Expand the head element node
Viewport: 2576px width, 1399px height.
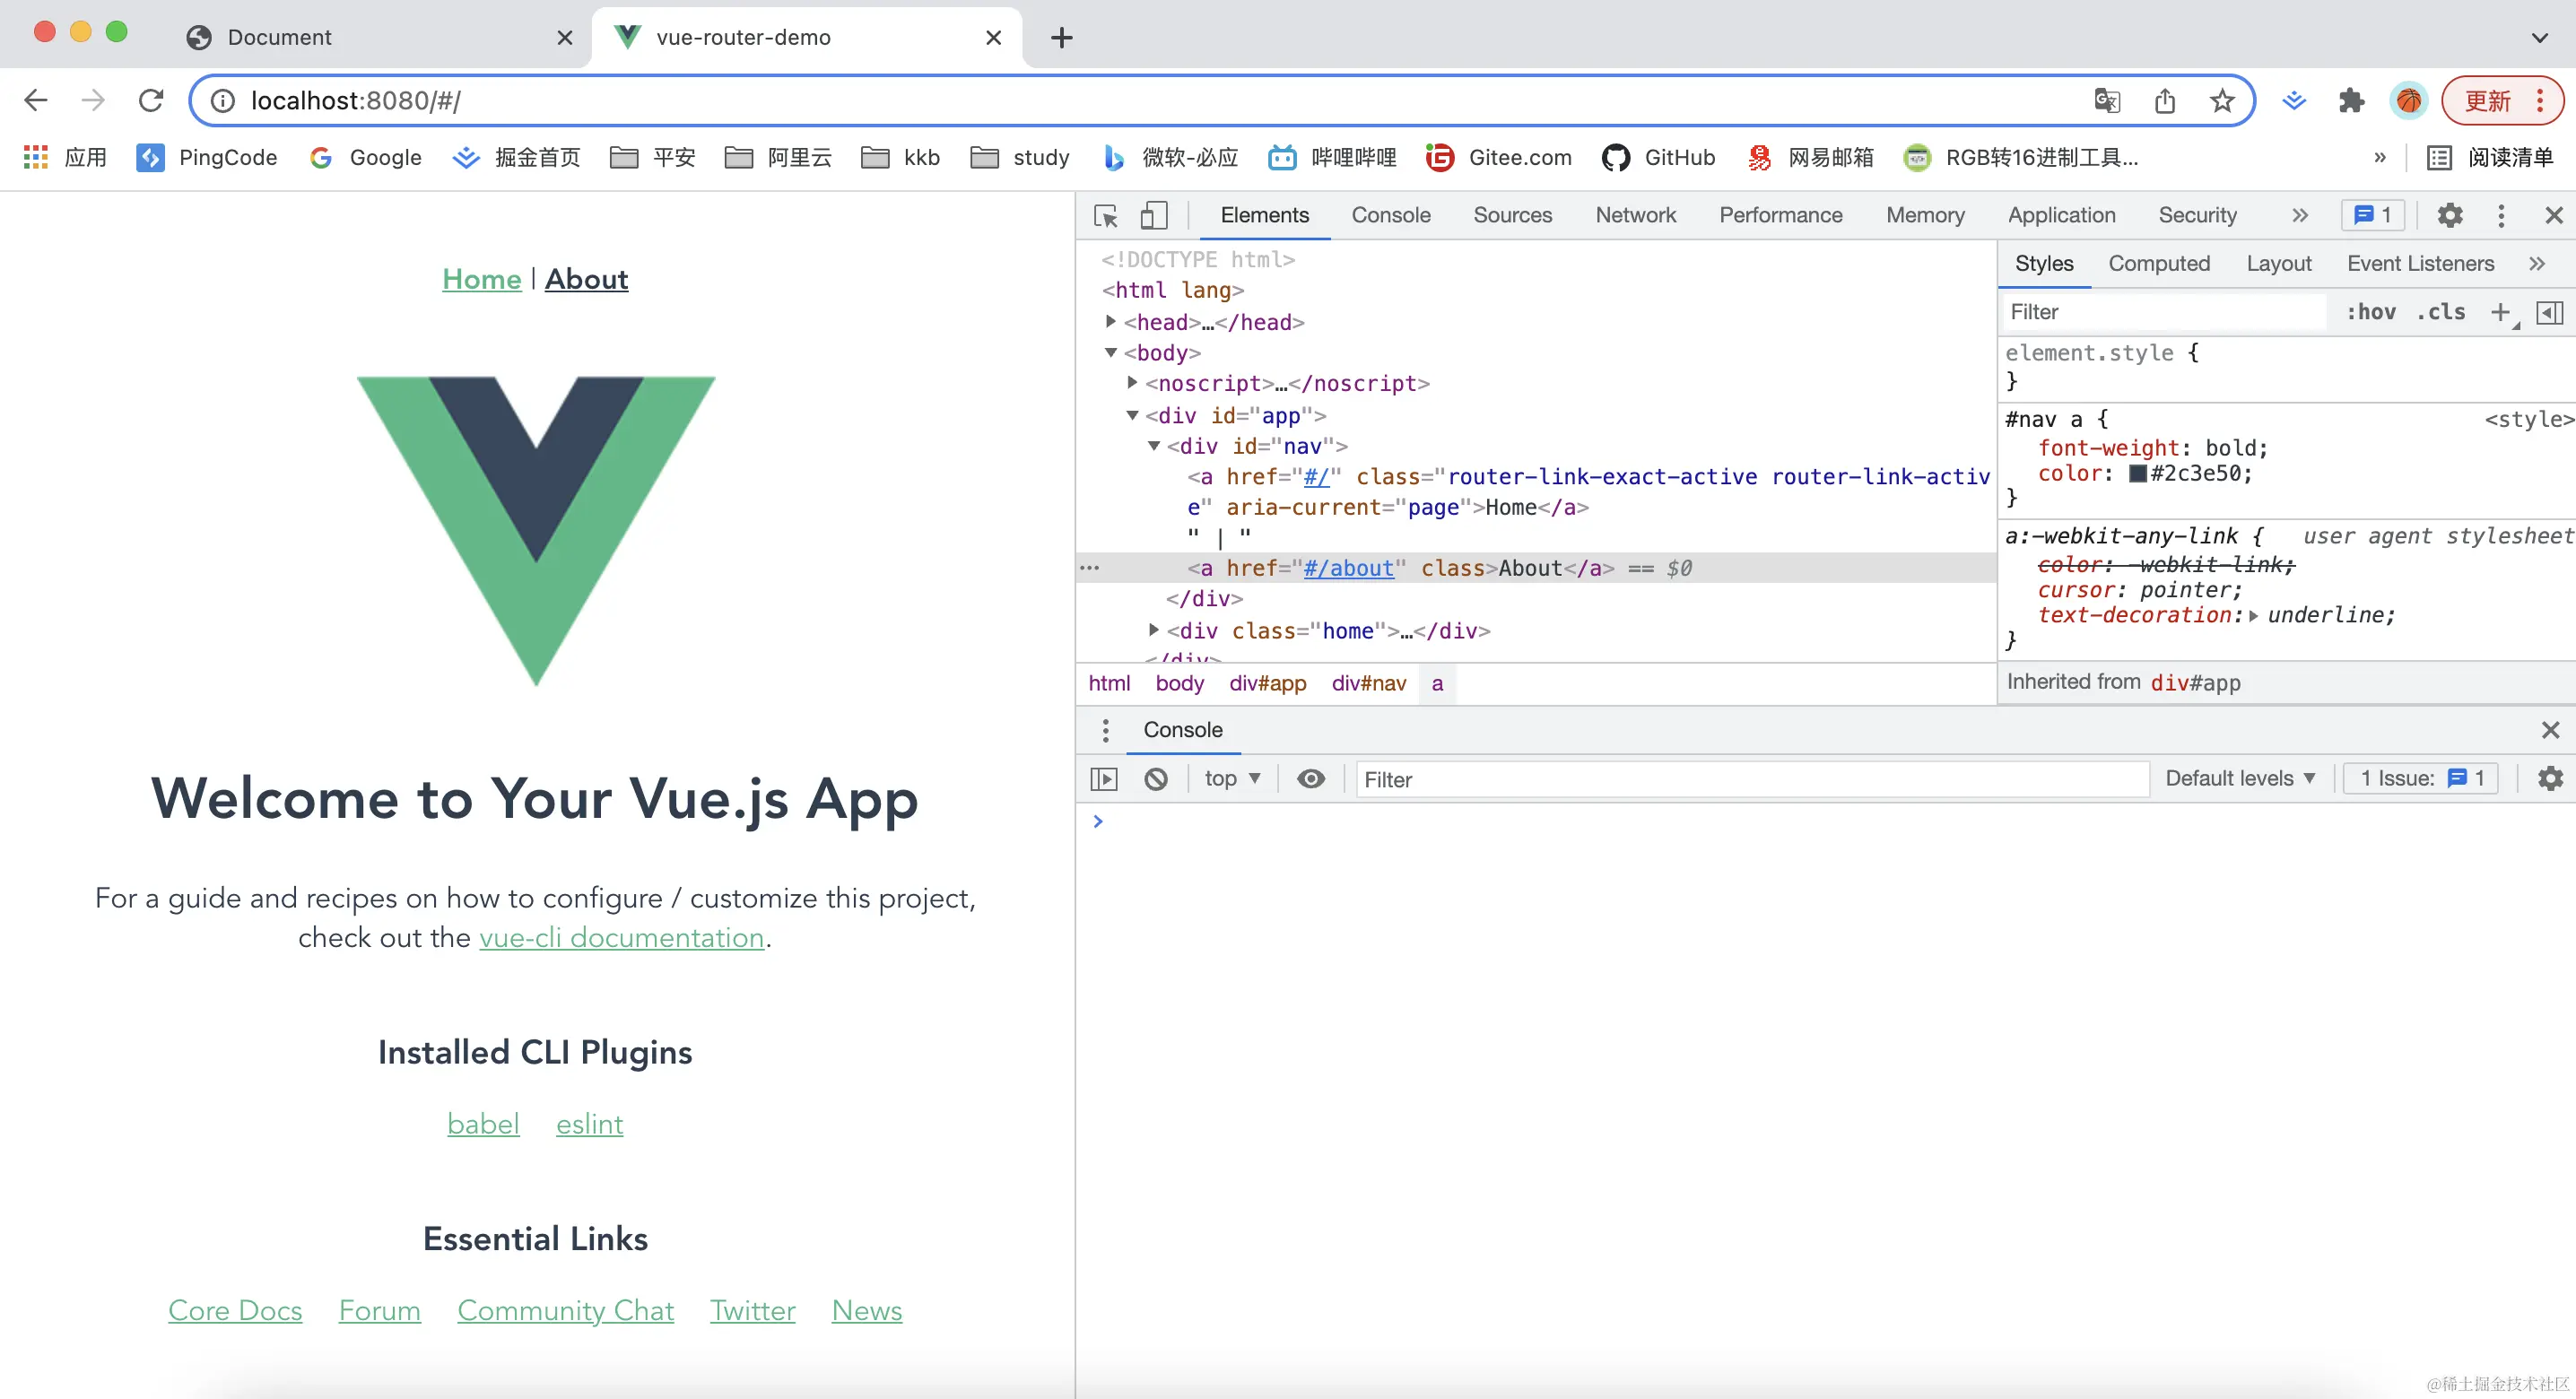1111,321
